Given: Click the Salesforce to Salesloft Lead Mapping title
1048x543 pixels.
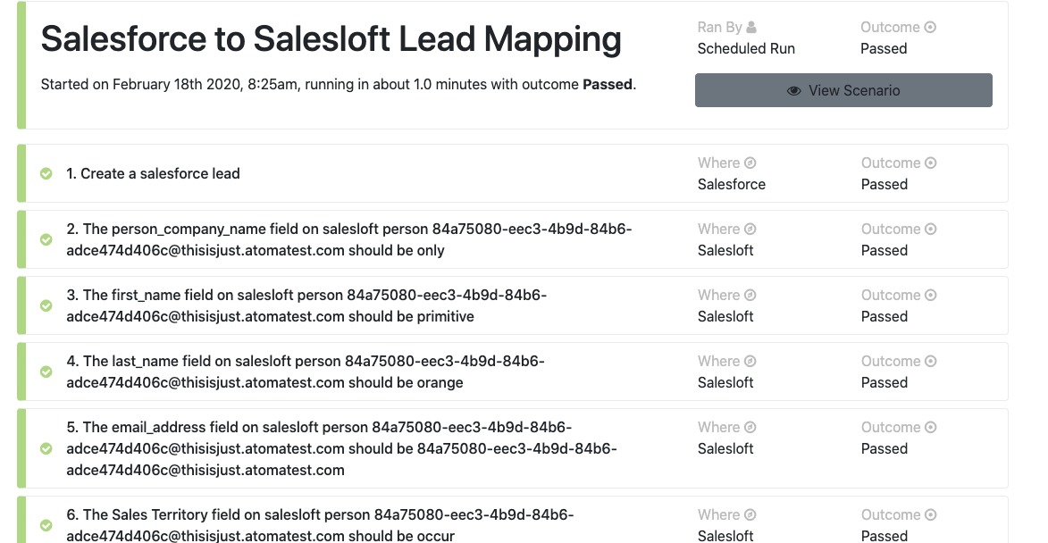Looking at the screenshot, I should point(331,39).
